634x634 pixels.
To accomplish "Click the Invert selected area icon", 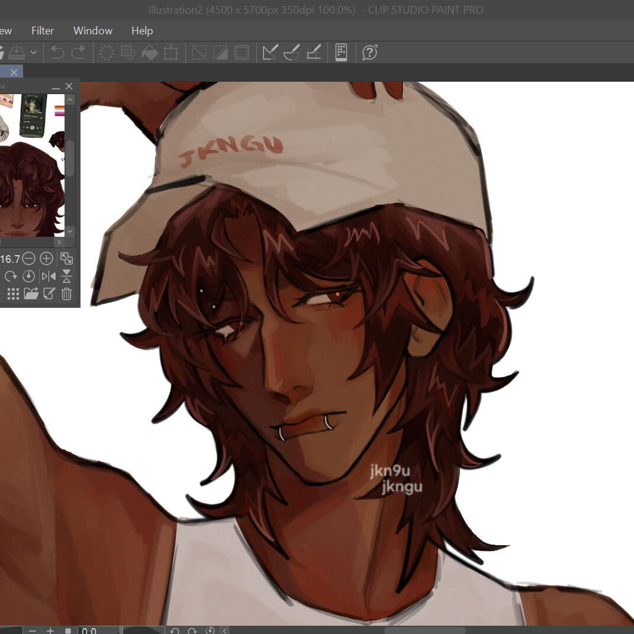I will (x=220, y=53).
